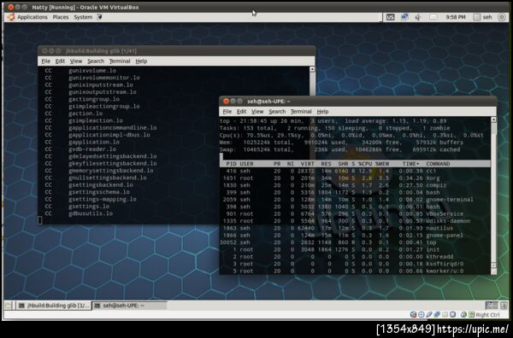Open Edit menu in jhbuild terminal

pos(60,61)
